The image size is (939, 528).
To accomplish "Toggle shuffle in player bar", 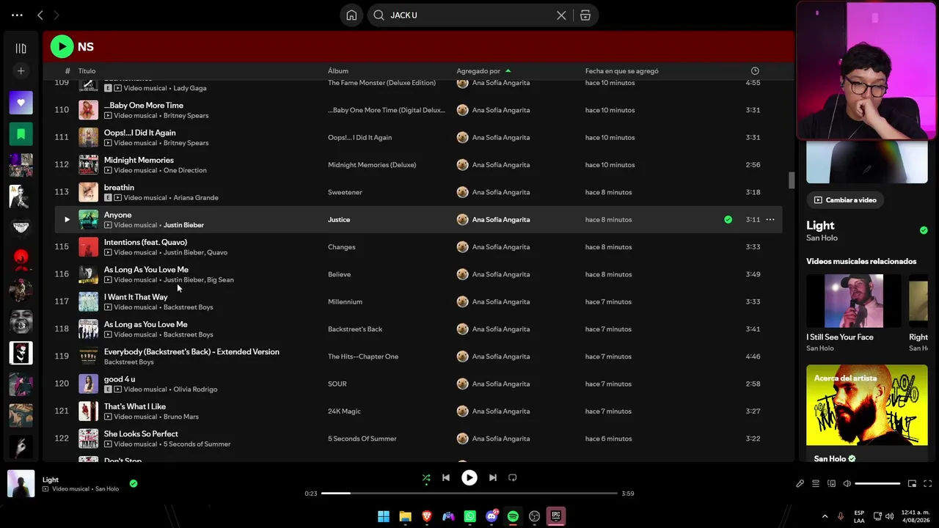I will point(426,478).
